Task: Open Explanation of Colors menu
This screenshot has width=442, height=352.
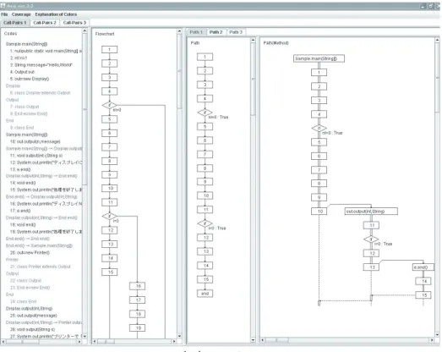Action: [56, 14]
